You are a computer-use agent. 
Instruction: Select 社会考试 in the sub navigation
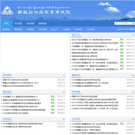coord(91,30)
